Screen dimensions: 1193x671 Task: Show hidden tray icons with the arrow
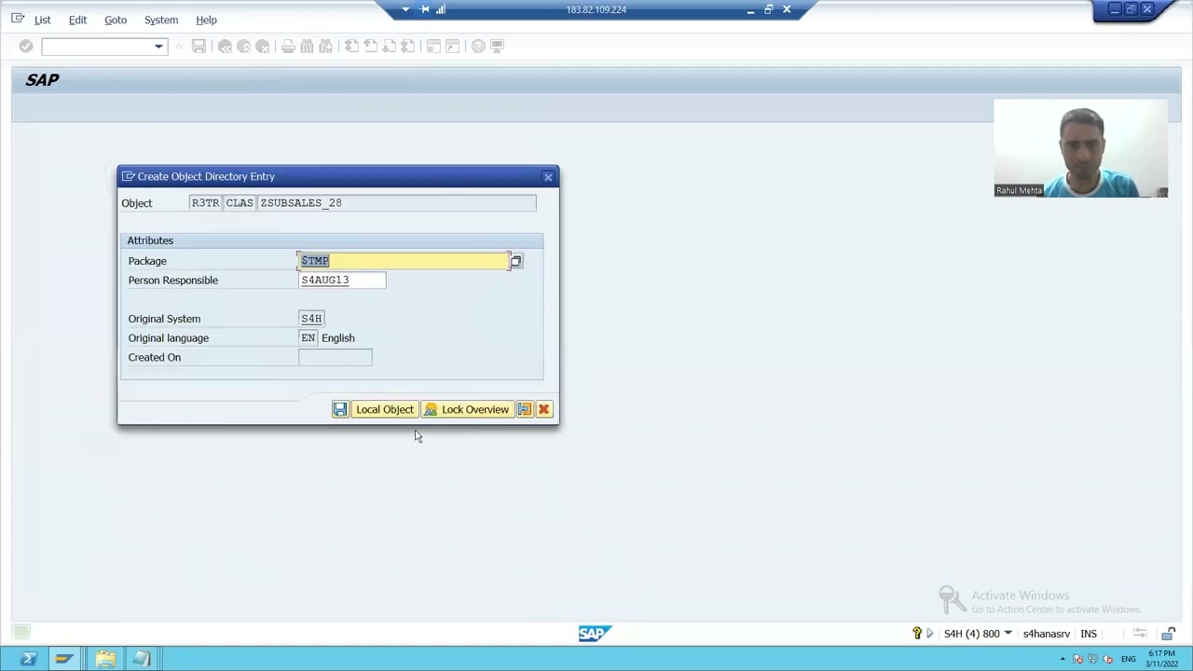1063,660
